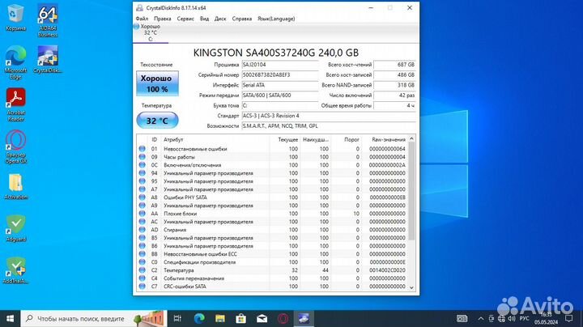Viewport: 583px width, 327px height.
Task: Open the AddTrash desktop shortcut with shield
Action: (x=15, y=270)
